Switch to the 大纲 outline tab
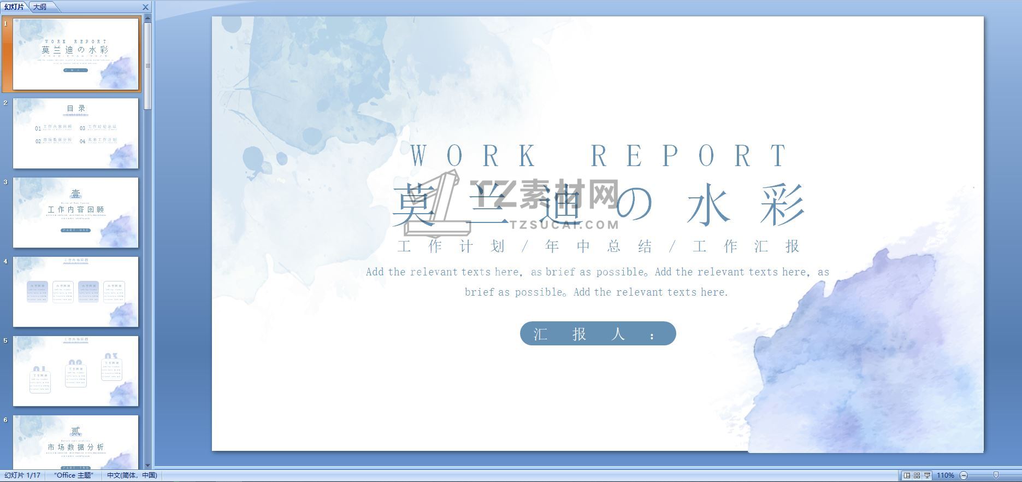Viewport: 1022px width, 482px height. (x=39, y=7)
